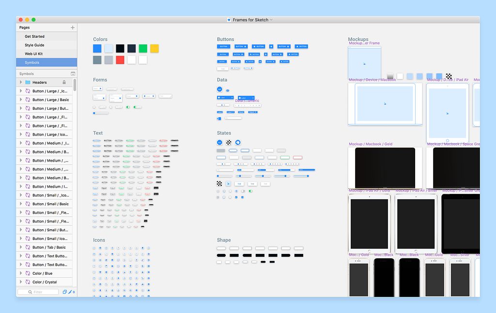Viewport: 496px width, 313px height.
Task: Click the symbol icon for Button / Large / Ico...
Action: (x=28, y=134)
